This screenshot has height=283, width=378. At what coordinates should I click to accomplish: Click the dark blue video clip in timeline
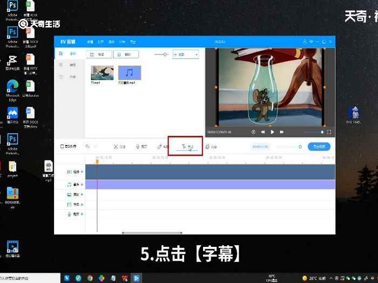coord(210,172)
